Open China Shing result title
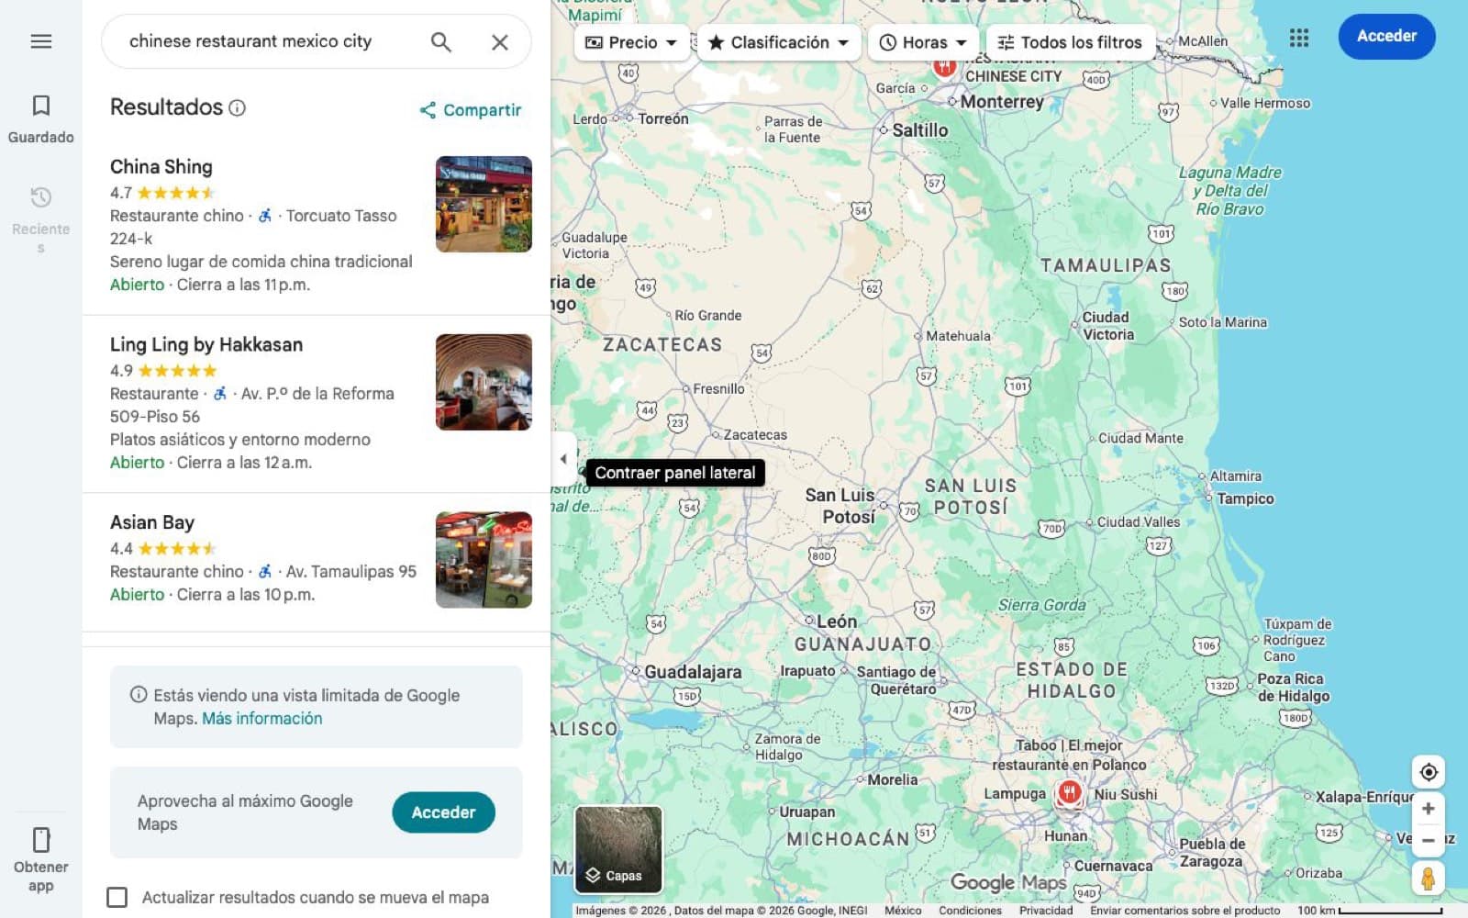 (161, 167)
